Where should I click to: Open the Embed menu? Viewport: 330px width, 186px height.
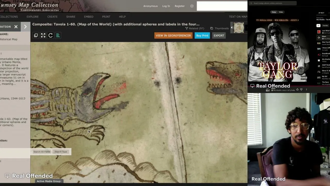(89, 17)
